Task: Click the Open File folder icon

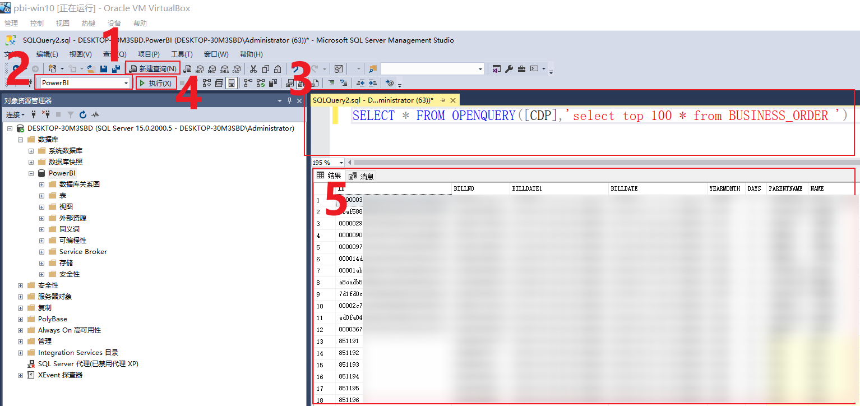Action: (91, 69)
